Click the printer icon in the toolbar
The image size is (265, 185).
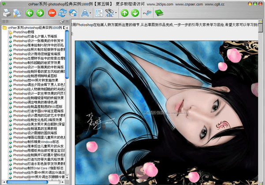(x=7, y=13)
